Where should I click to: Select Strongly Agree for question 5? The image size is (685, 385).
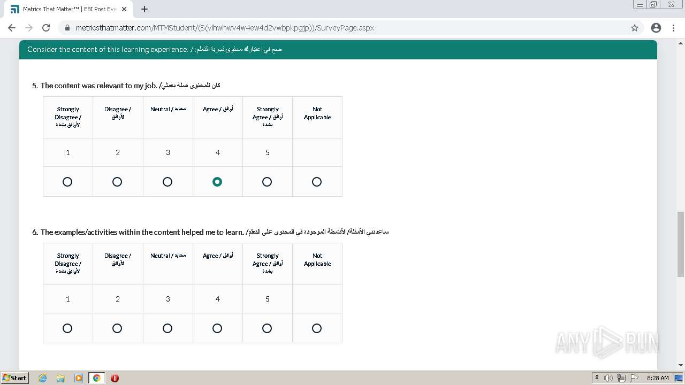pyautogui.click(x=267, y=182)
